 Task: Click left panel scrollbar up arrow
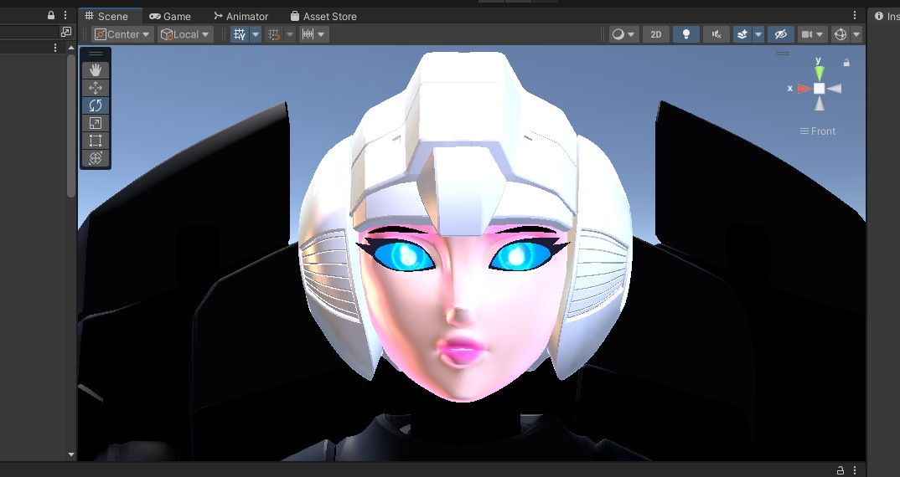pos(71,49)
